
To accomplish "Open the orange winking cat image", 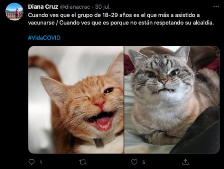I will pos(76,100).
